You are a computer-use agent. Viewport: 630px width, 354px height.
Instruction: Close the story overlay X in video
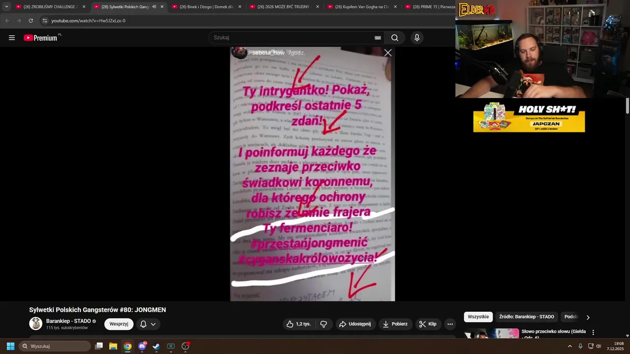(x=388, y=53)
